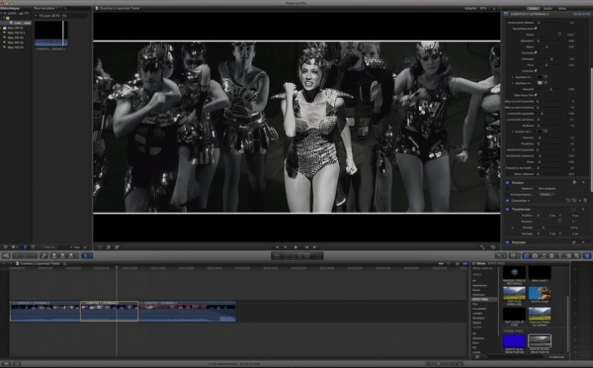The image size is (593, 368).
Task: Click the Insert clip edit icon
Action: pos(63,255)
